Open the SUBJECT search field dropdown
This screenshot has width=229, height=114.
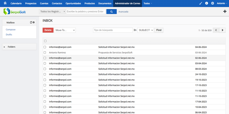(x=146, y=30)
